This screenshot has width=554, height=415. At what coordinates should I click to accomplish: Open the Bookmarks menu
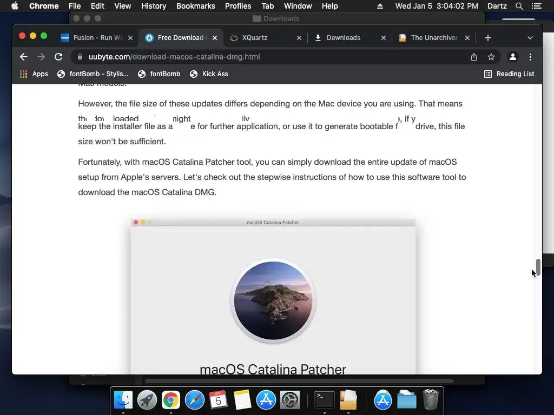pyautogui.click(x=196, y=6)
